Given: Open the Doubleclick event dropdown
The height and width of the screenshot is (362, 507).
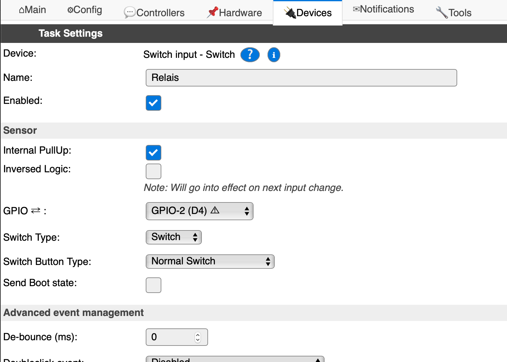Looking at the screenshot, I should (x=235, y=359).
